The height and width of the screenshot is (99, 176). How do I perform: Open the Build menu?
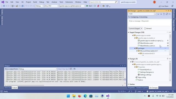[x=35, y=2]
